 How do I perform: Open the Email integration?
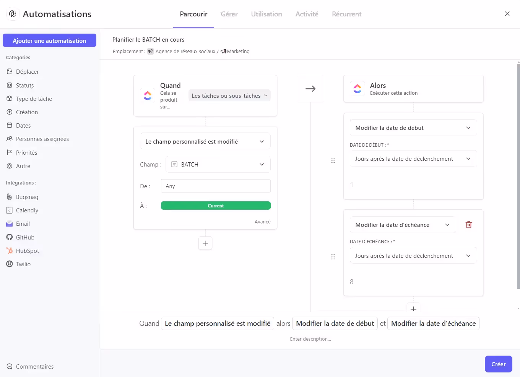point(23,223)
